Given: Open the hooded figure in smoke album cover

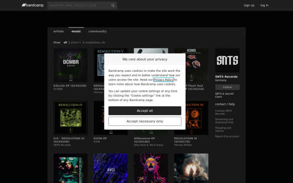Looking at the screenshot, I should coord(191,168).
